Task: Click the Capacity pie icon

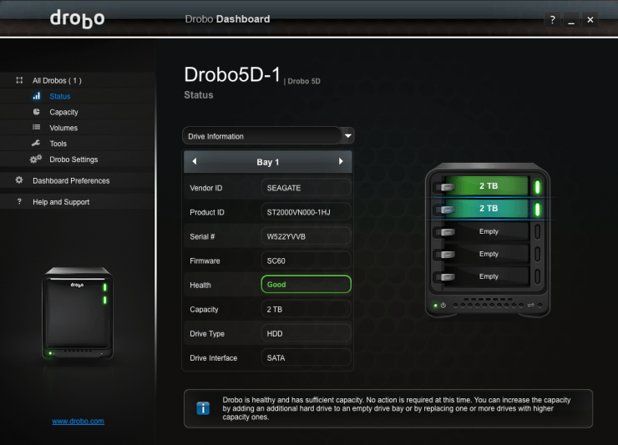Action: (36, 112)
